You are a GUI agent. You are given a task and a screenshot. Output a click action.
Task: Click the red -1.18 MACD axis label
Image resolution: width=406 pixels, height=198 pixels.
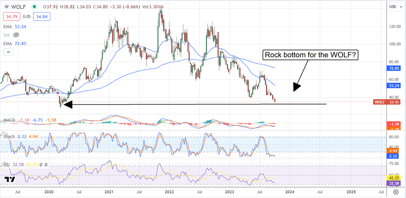[x=393, y=124]
